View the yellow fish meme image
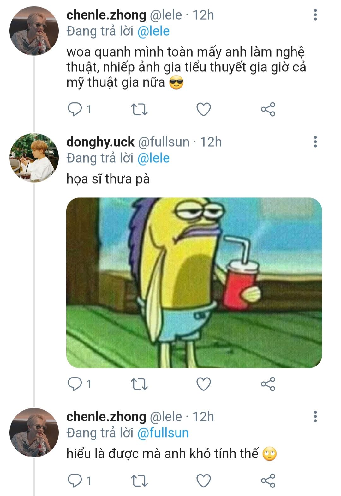Screen dimensions: 341x496 point(194,282)
